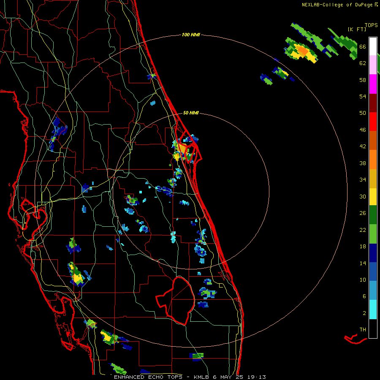Select the light pink legend swatch
The image size is (380, 380).
point(373,65)
